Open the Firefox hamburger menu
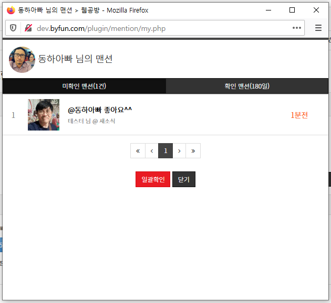 click(x=318, y=28)
